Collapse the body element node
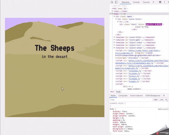 [x=112, y=14]
